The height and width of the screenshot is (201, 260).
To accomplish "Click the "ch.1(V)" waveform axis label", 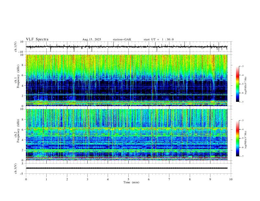I will click(16, 47).
